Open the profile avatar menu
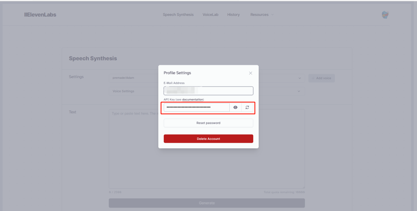417x211 pixels. (x=385, y=15)
